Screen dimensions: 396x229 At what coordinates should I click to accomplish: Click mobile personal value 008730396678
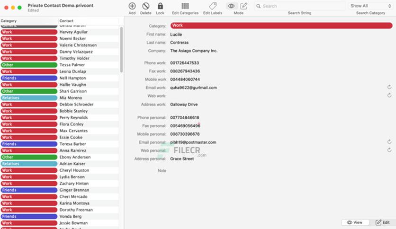click(x=185, y=134)
